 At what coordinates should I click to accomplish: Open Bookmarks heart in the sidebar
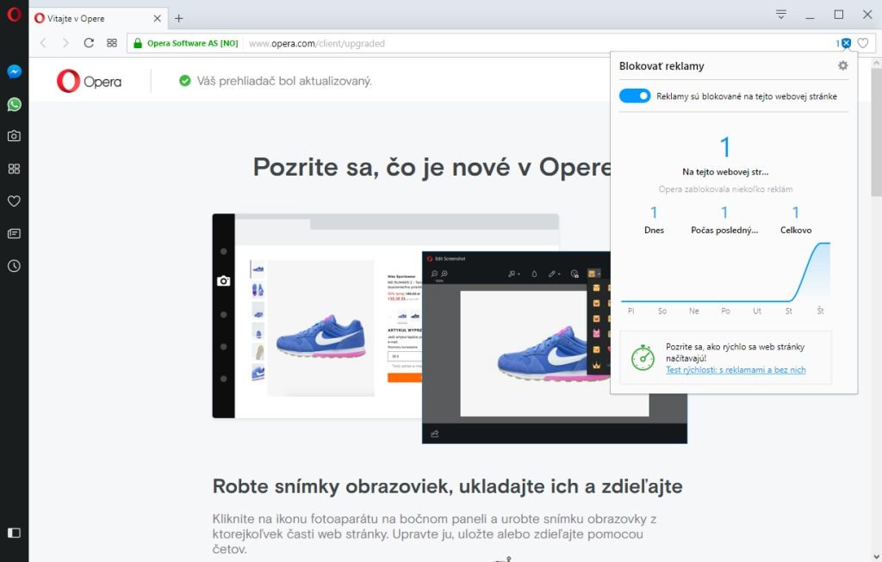[14, 201]
